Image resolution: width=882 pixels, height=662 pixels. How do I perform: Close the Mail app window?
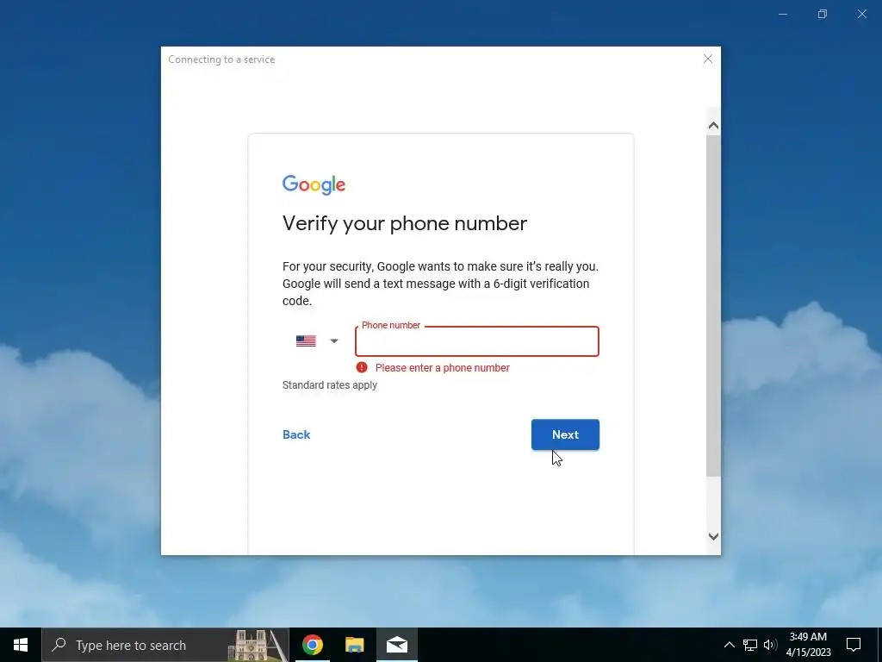(861, 14)
